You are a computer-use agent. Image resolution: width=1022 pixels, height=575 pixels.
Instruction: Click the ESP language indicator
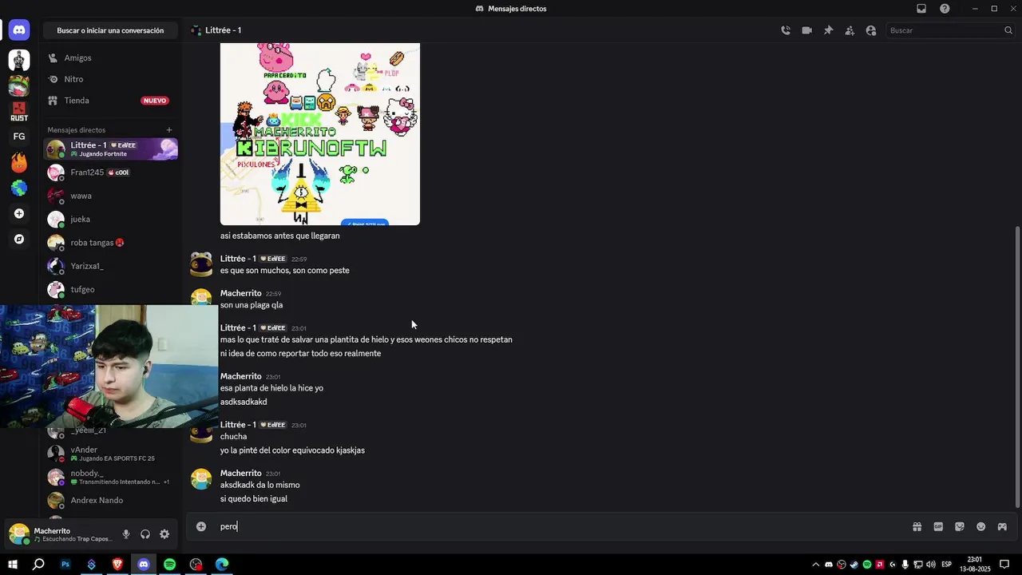(x=947, y=565)
